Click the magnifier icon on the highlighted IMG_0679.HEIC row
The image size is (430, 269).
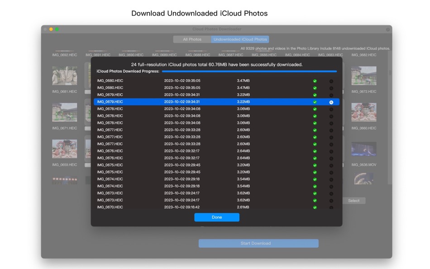click(x=331, y=102)
